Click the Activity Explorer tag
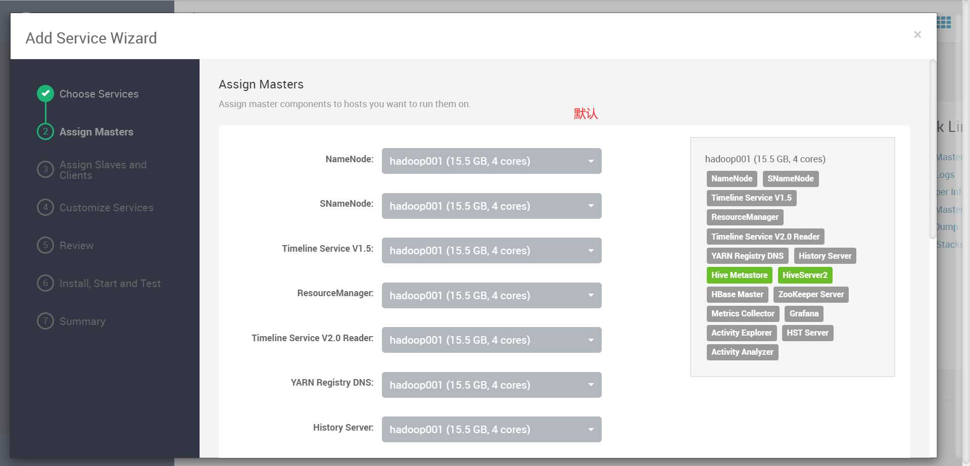Viewport: 970px width, 466px height. click(x=741, y=333)
